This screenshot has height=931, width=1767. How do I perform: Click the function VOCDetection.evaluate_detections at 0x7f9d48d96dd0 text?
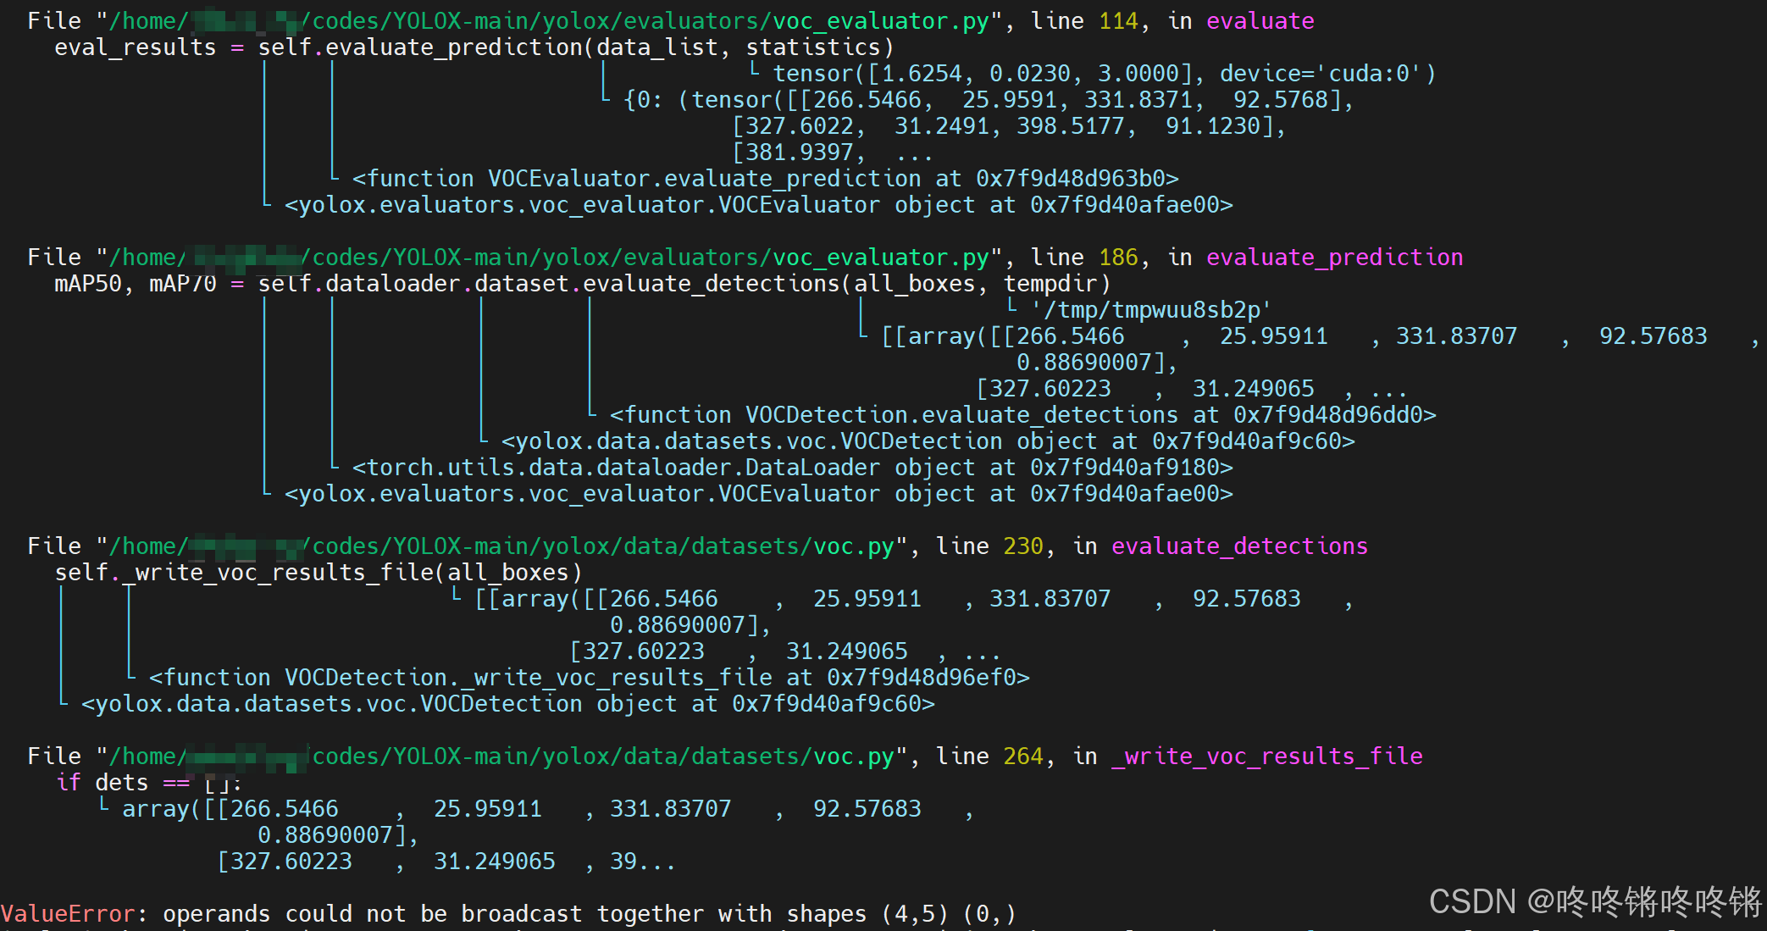pos(1022,414)
